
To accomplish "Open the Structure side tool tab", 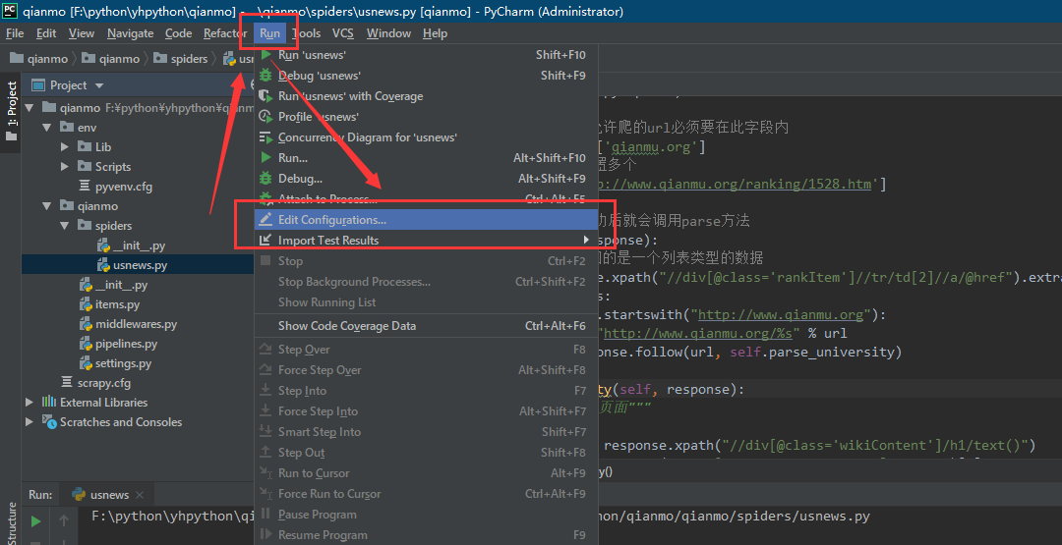I will tap(11, 524).
